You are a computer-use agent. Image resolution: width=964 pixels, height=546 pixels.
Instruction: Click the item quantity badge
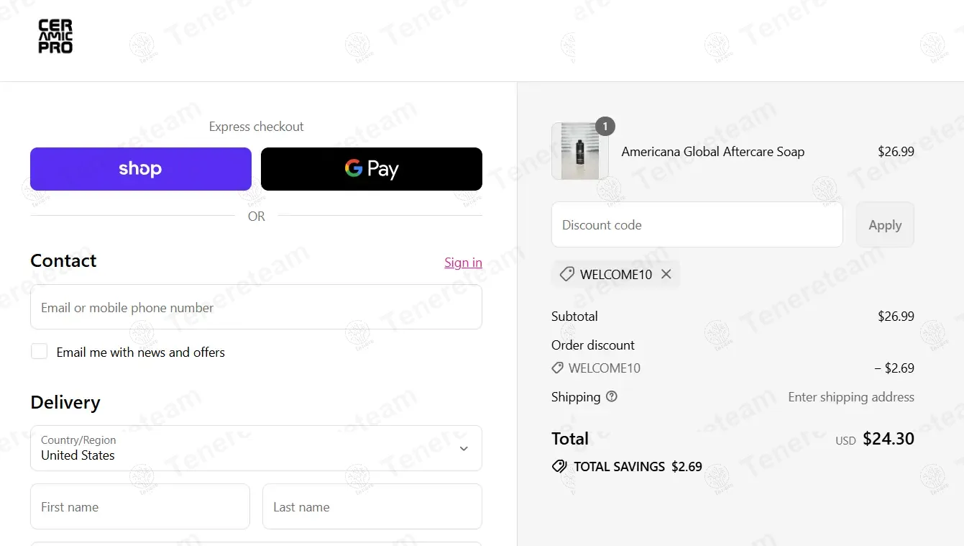coord(605,127)
